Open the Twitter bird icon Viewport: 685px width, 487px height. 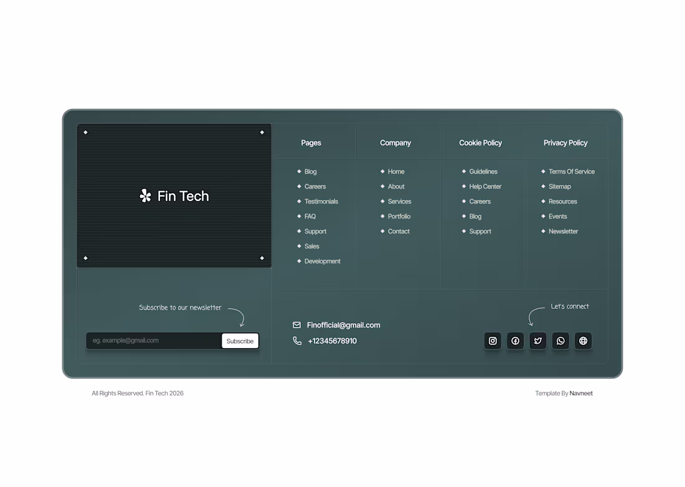[538, 341]
